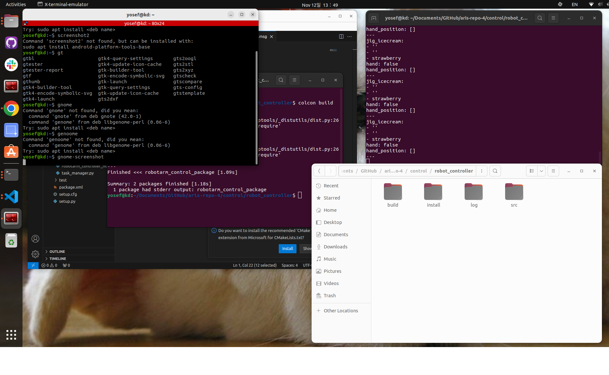Open VS Code Accounts icon
Image resolution: width=609 pixels, height=375 pixels.
[35, 239]
